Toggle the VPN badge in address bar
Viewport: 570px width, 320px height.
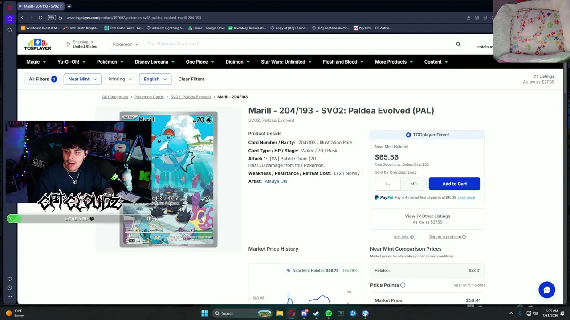[51, 17]
